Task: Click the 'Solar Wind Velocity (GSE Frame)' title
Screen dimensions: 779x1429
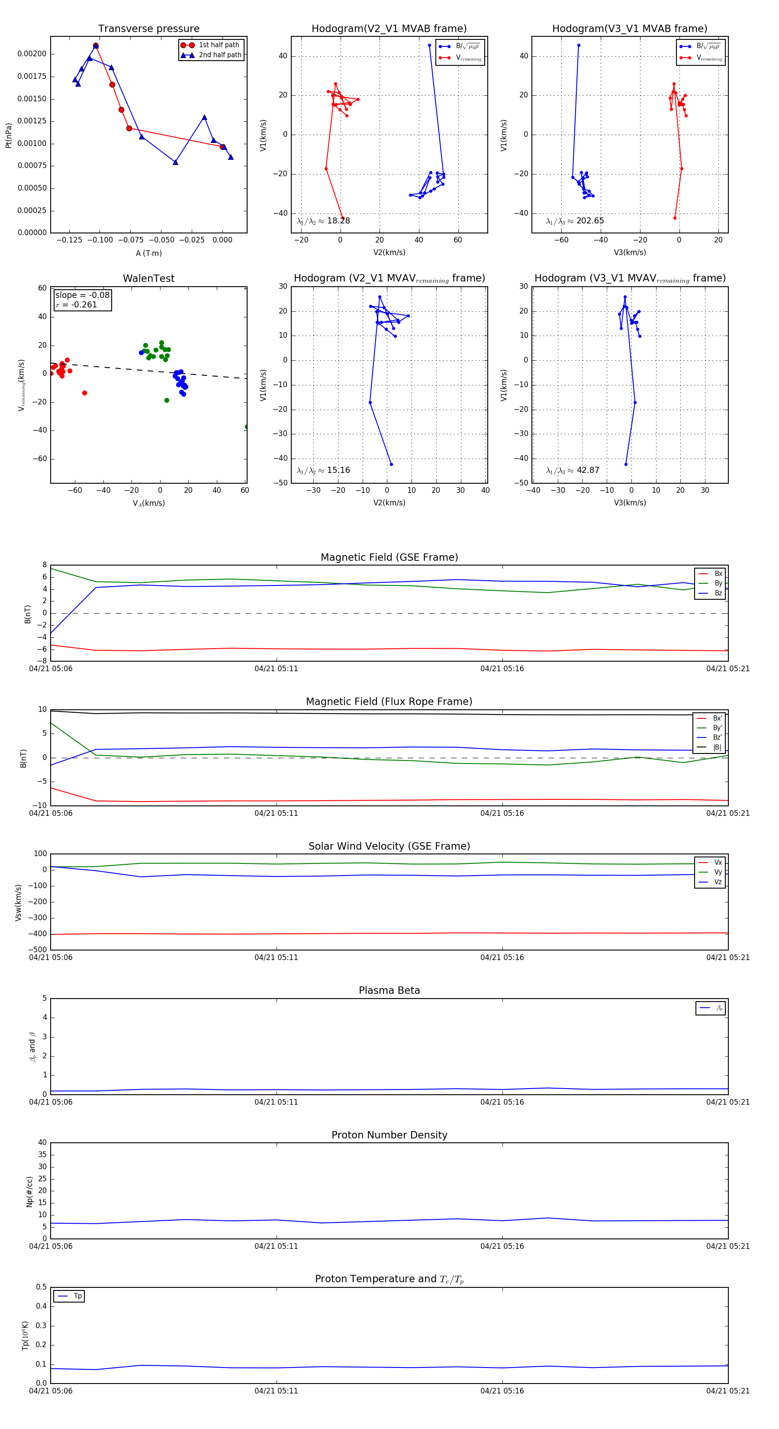Action: tap(389, 846)
